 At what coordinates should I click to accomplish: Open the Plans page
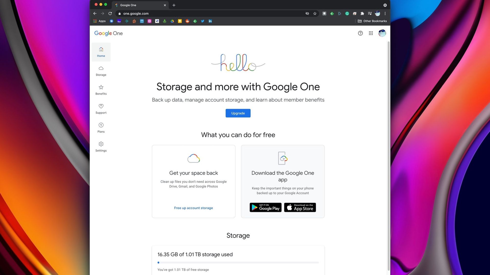101,128
